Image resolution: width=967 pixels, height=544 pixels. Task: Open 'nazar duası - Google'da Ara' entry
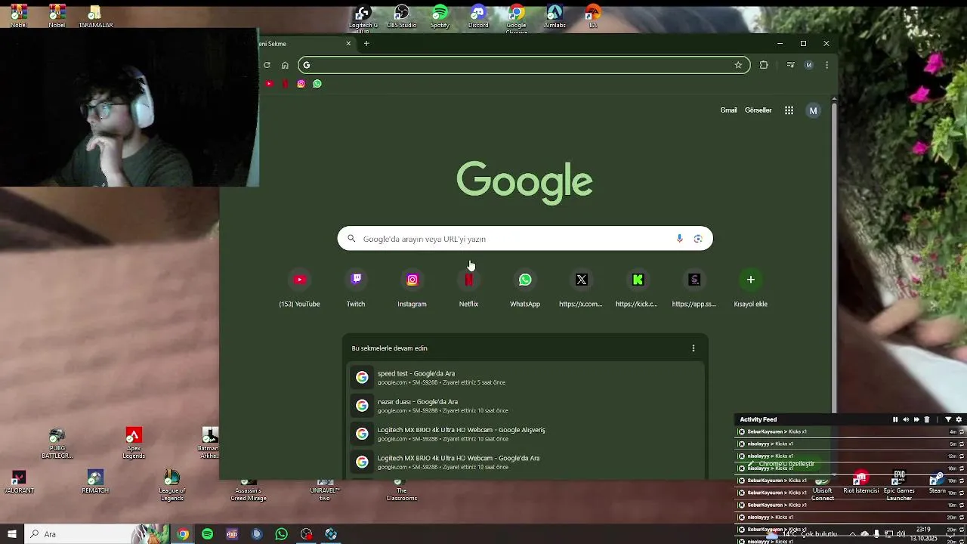tap(525, 406)
